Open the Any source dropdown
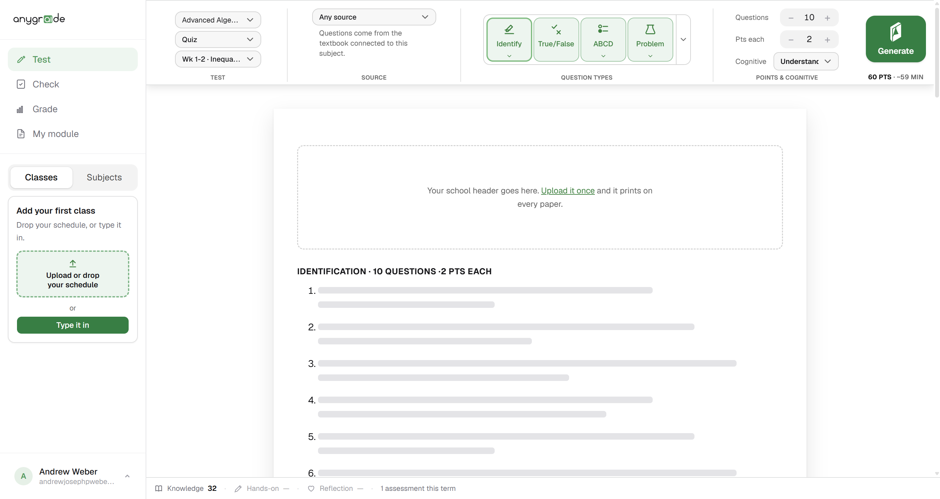 (x=374, y=17)
